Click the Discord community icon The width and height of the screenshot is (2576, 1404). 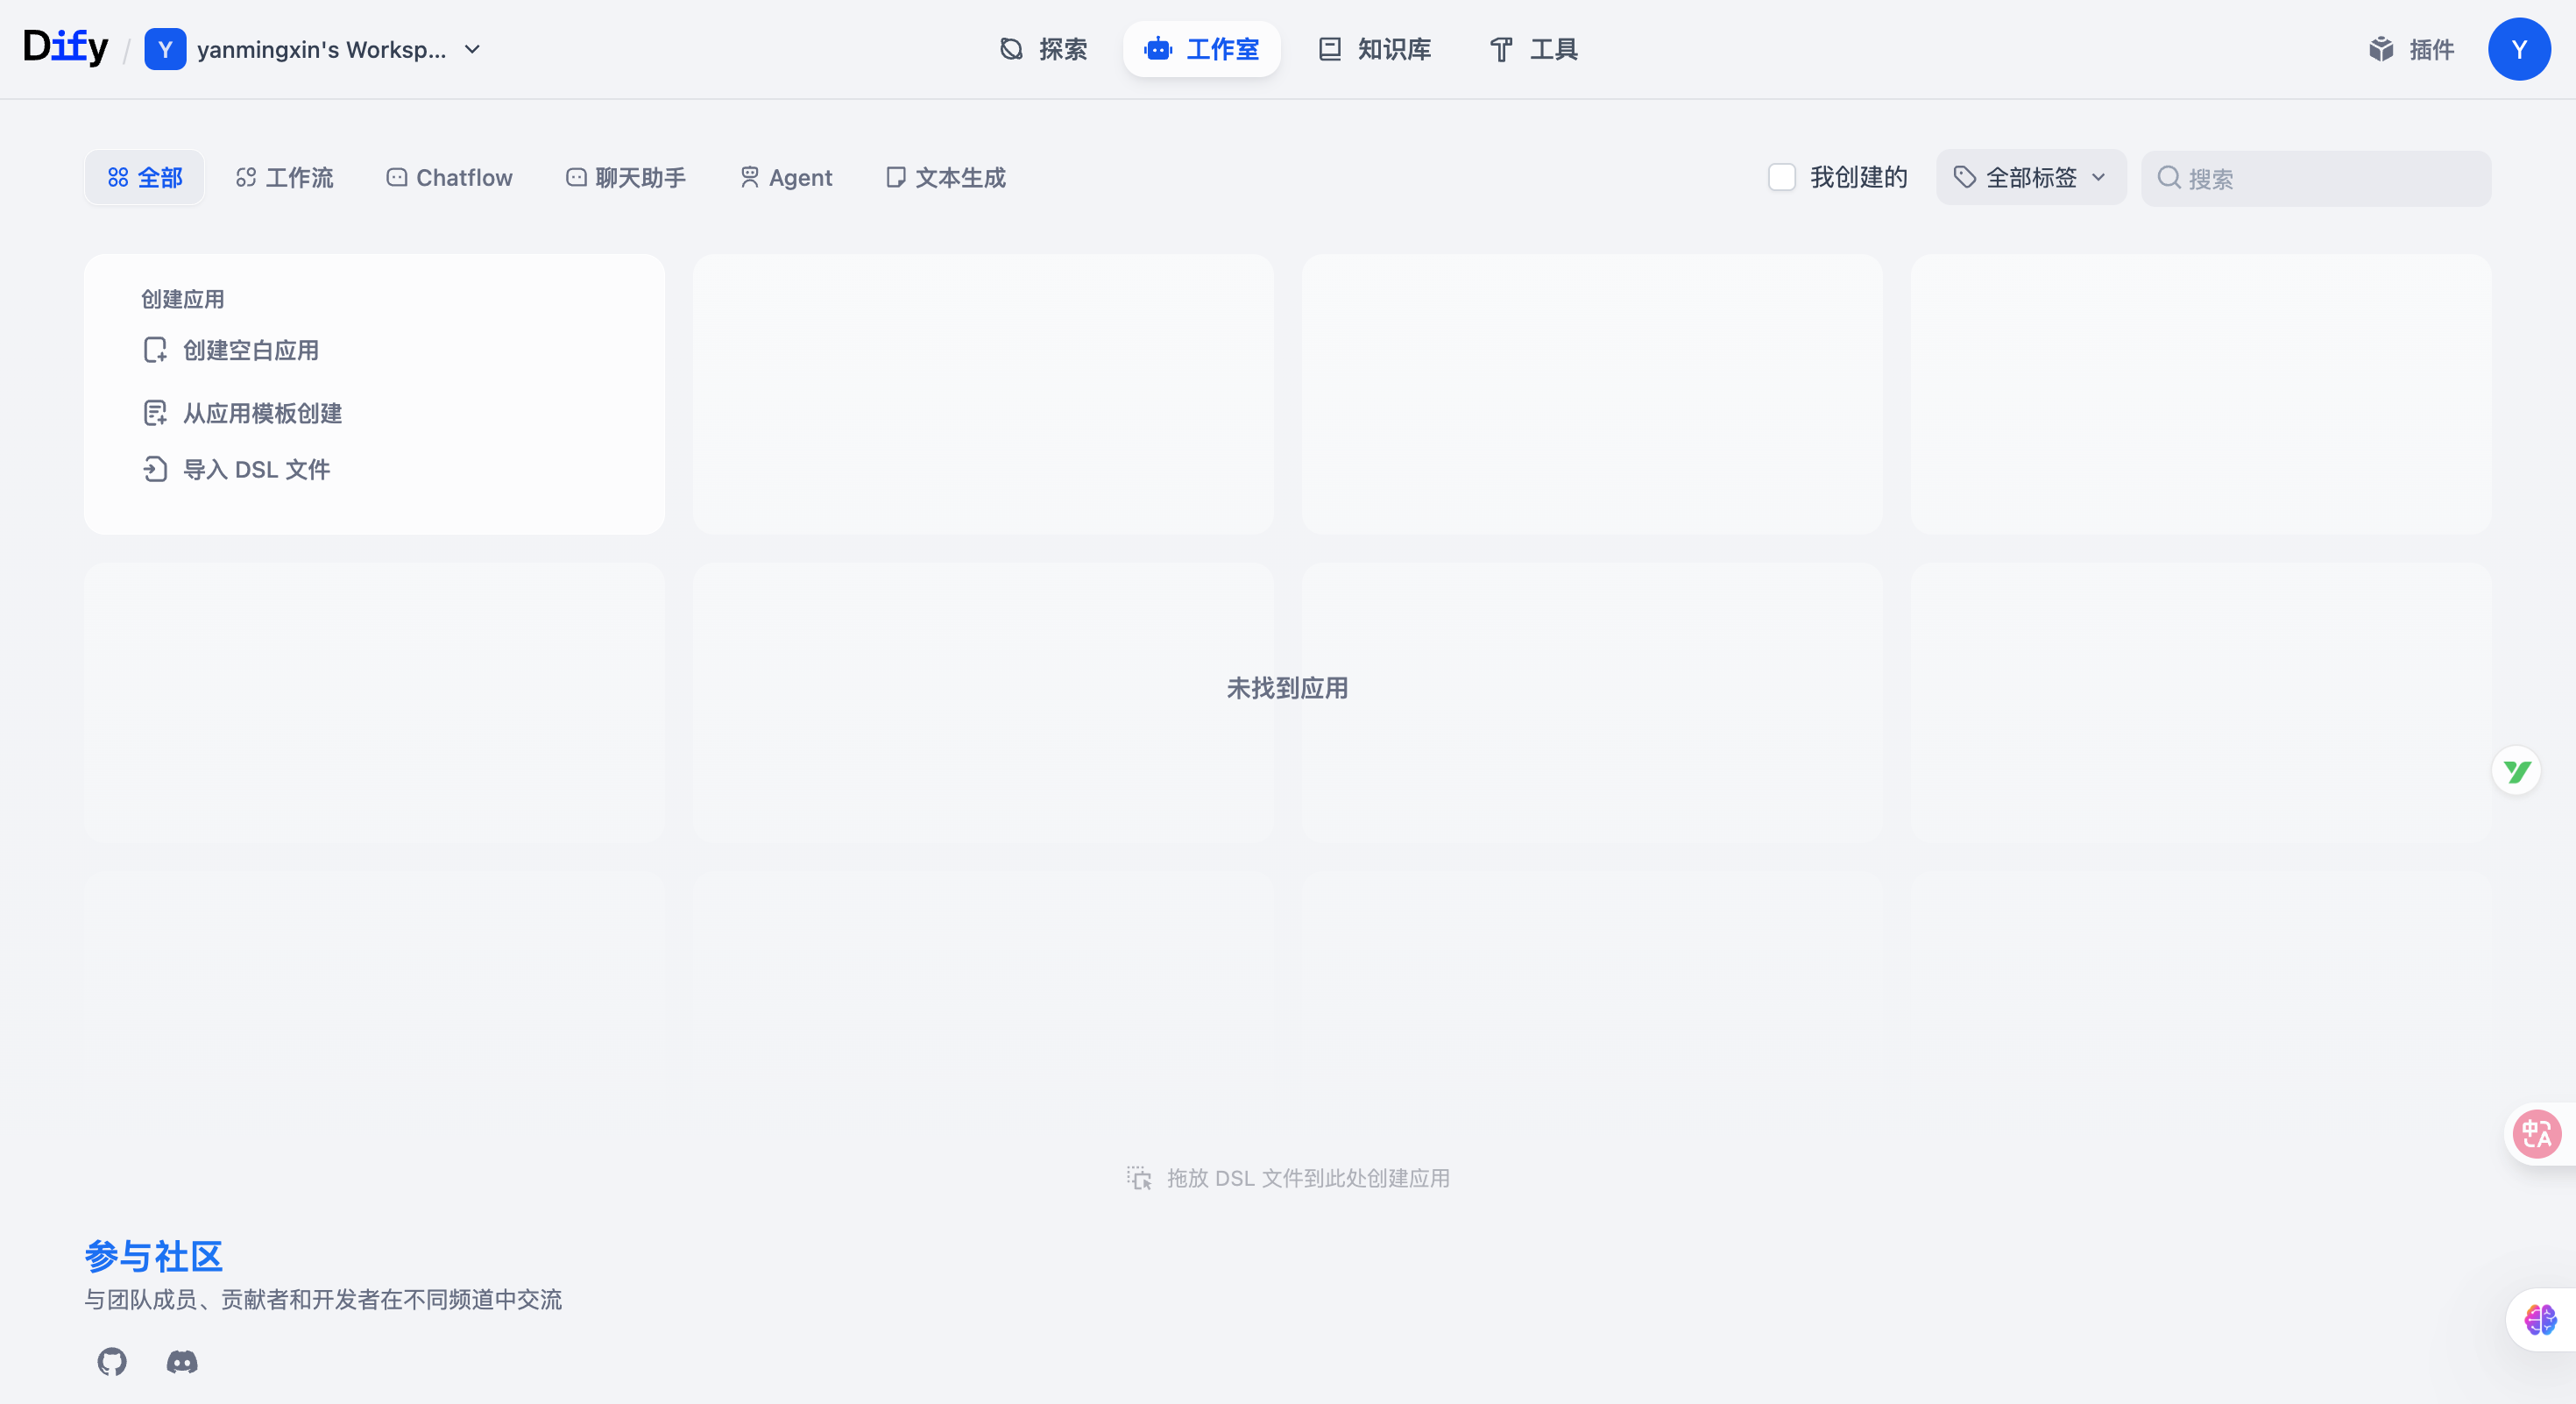[182, 1361]
